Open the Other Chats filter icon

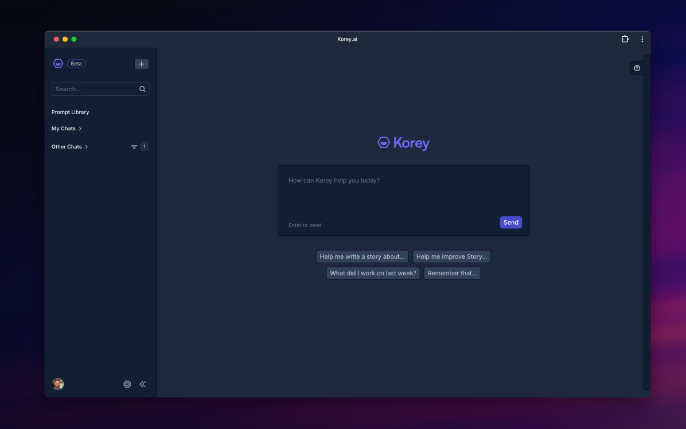134,147
